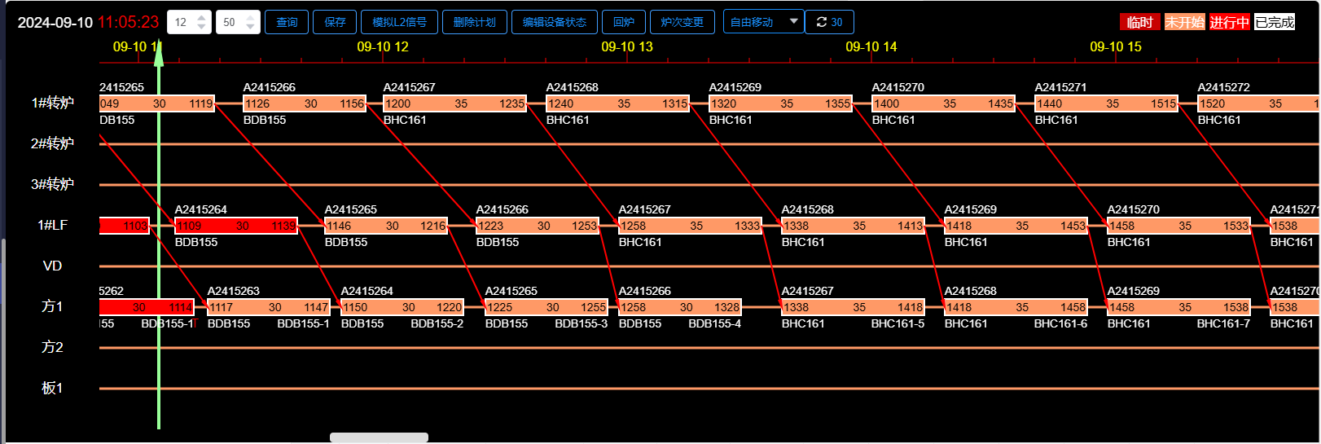Increase the minute stepper from 50
Screen dimensions: 1321x444
(x=250, y=17)
